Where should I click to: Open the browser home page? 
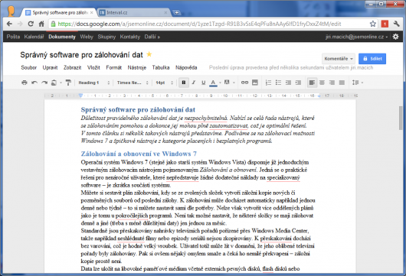pos(41,24)
